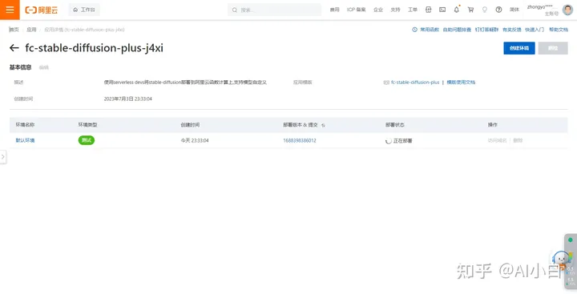This screenshot has width=577, height=294.
Task: Open the shopping cart icon
Action: 470,10
